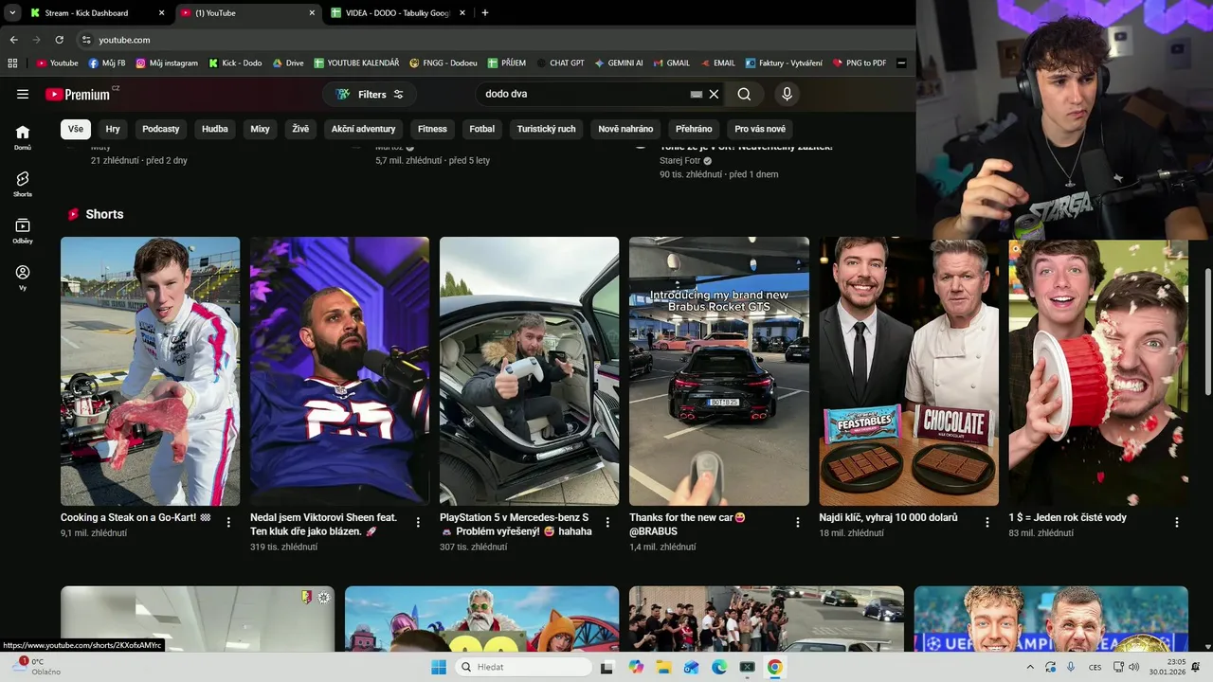Open the Můj FB bookmark
Screen dimensions: 1213x682
click(x=107, y=63)
